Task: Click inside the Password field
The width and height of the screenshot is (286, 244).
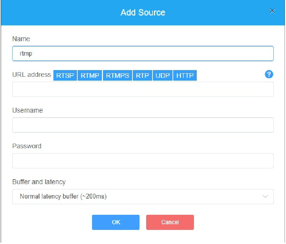Action: pyautogui.click(x=143, y=161)
